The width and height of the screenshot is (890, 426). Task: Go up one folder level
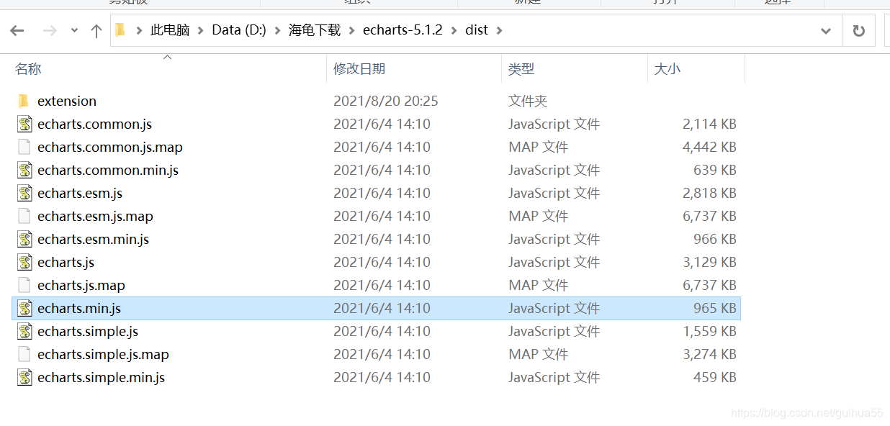96,30
